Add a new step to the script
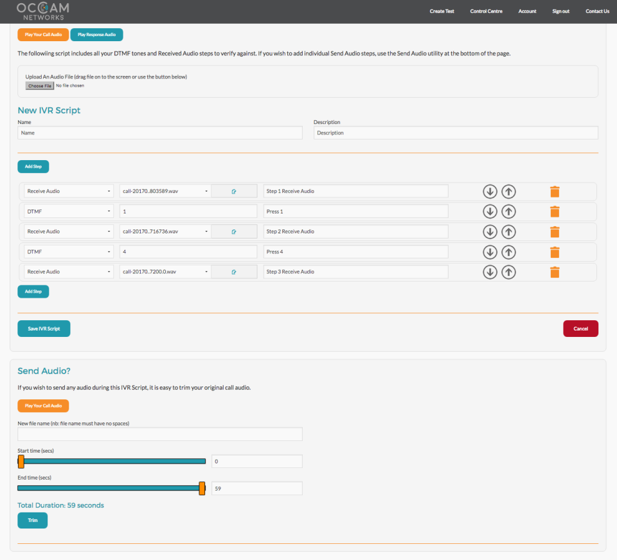This screenshot has height=560, width=617. click(x=33, y=291)
